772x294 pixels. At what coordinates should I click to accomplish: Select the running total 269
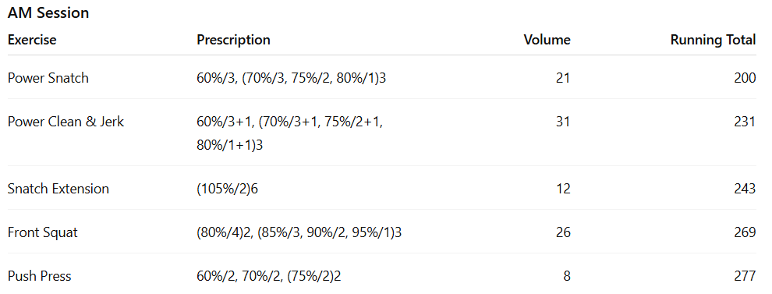745,232
